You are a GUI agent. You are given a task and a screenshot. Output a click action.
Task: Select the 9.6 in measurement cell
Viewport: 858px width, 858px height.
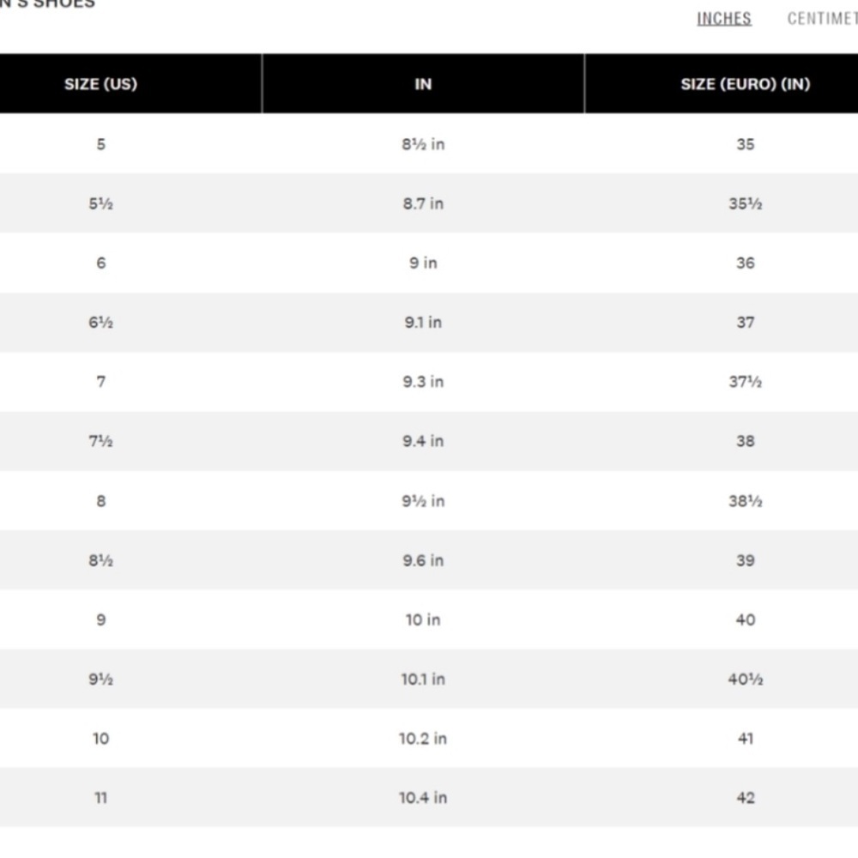423,560
